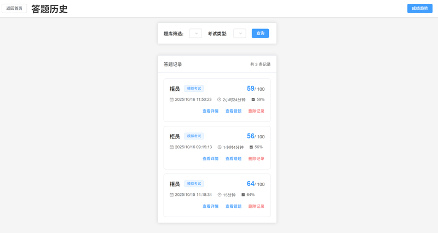This screenshot has width=438, height=233.
Task: Click the 答题历史 page title
Action: pyautogui.click(x=49, y=9)
